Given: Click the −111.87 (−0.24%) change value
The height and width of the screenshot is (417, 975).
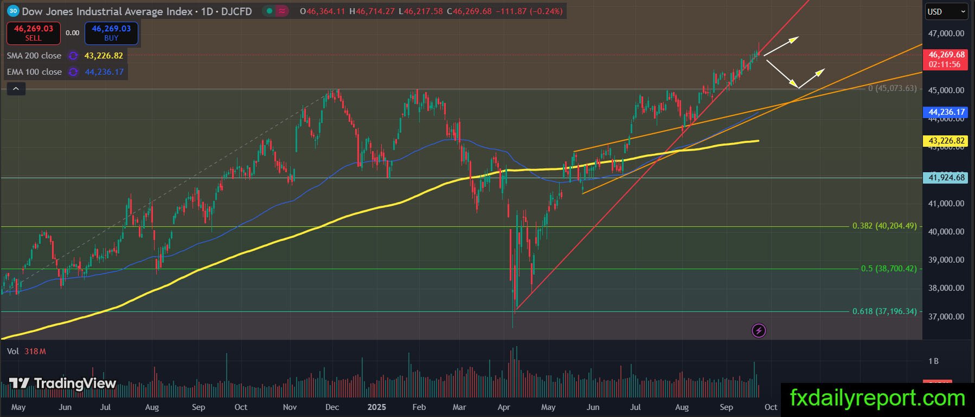Looking at the screenshot, I should coord(530,11).
